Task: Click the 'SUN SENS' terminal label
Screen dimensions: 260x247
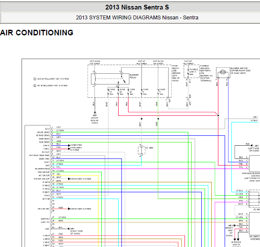Action: [x=44, y=142]
